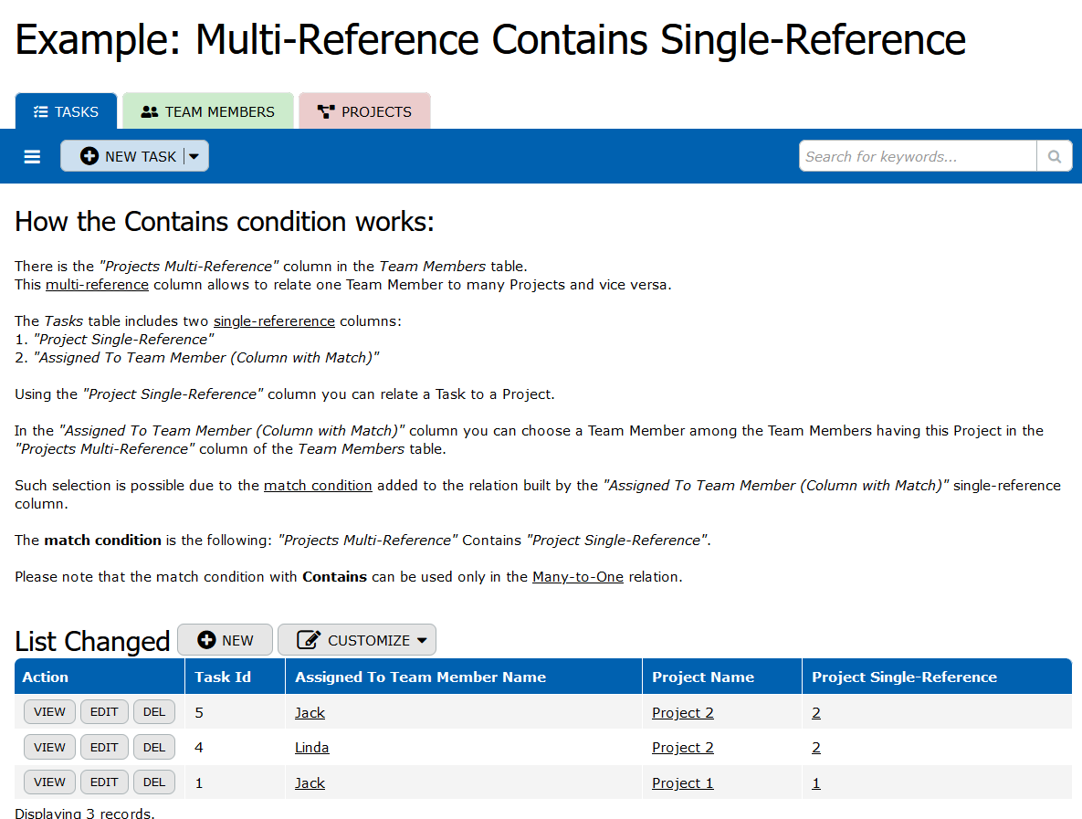Viewport: 1082px width, 819px height.
Task: Sort by Task Id column header
Action: (223, 677)
